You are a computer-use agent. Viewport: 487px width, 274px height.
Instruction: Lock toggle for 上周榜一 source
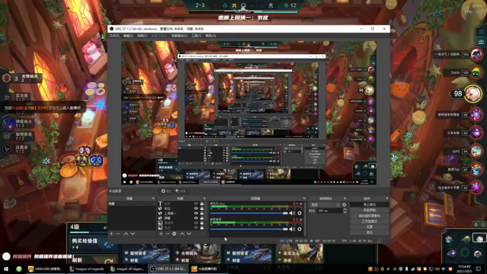pyautogui.click(x=202, y=214)
